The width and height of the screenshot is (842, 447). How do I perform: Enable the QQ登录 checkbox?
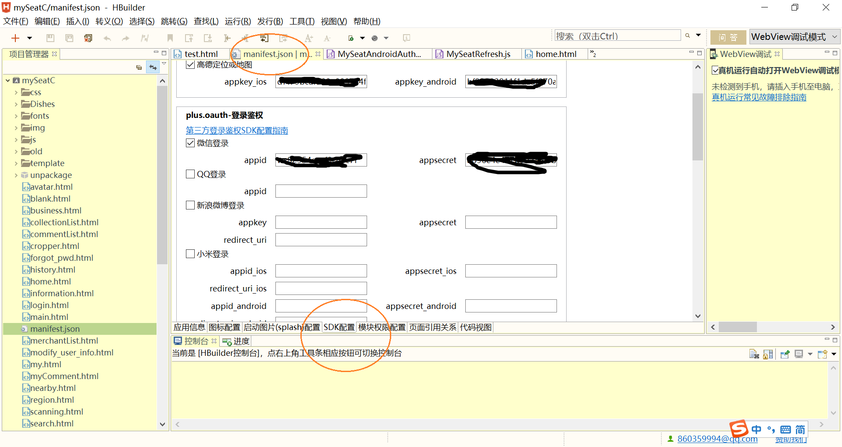click(x=190, y=174)
